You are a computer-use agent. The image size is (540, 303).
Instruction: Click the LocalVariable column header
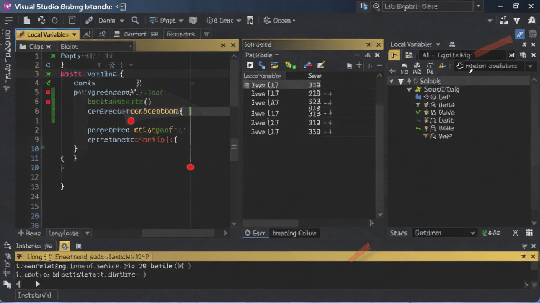[x=263, y=76]
